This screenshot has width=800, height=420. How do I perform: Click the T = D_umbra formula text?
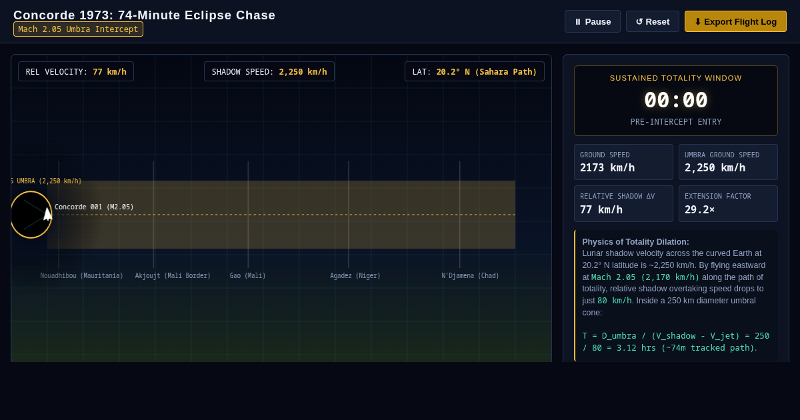(676, 342)
